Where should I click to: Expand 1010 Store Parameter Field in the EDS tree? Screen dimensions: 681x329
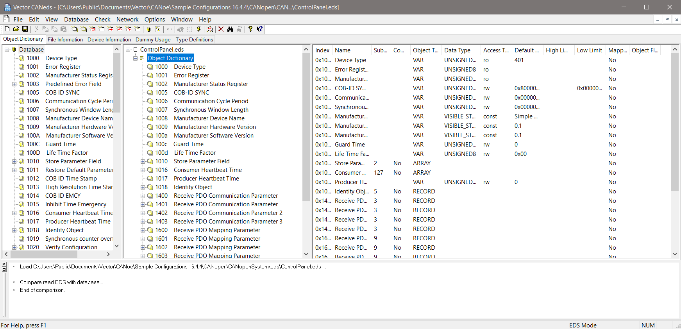coord(143,161)
